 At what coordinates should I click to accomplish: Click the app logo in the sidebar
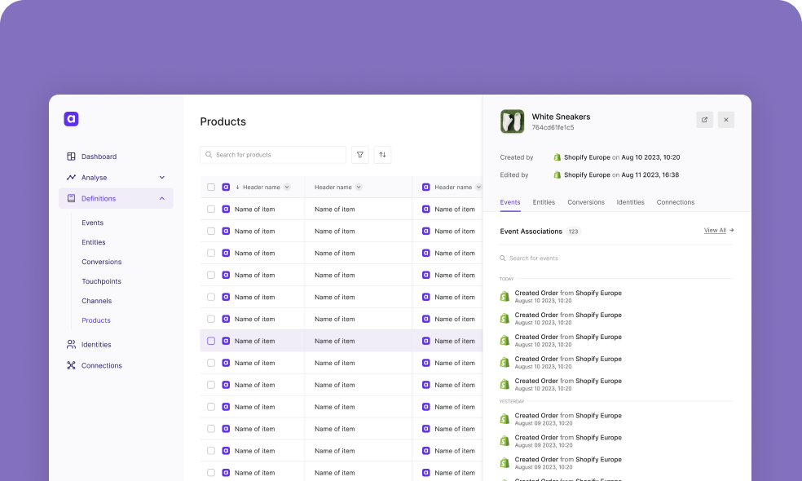click(x=71, y=119)
